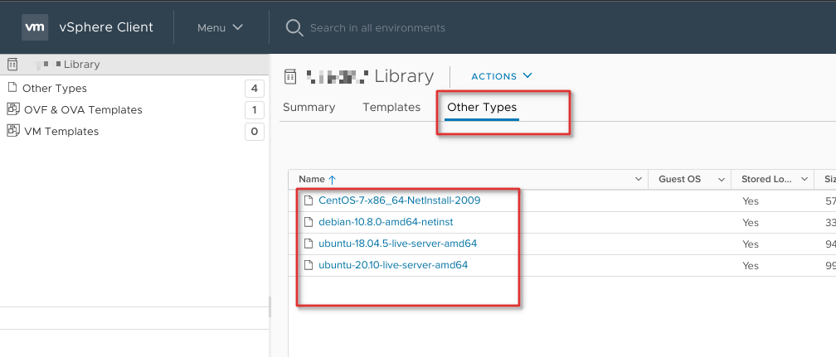
Task: Click the file icon for ubuntu-20.10 row
Action: click(308, 265)
